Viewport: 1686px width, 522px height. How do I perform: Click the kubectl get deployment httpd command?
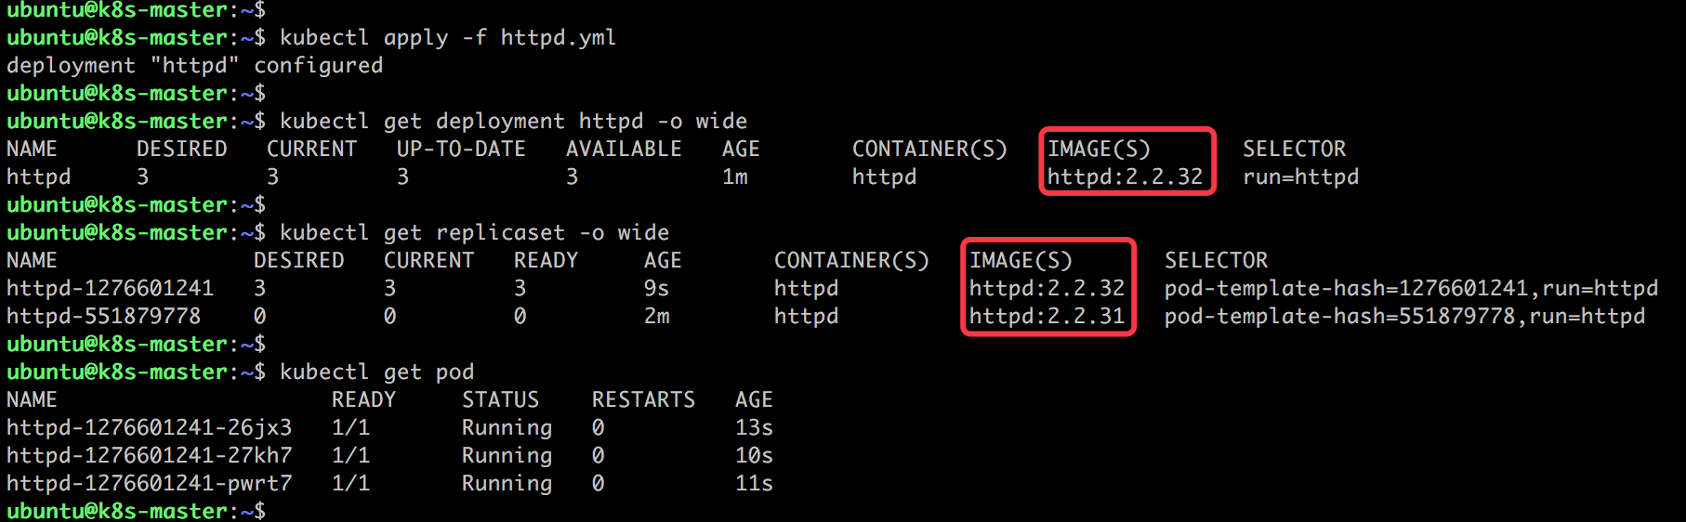(x=513, y=122)
